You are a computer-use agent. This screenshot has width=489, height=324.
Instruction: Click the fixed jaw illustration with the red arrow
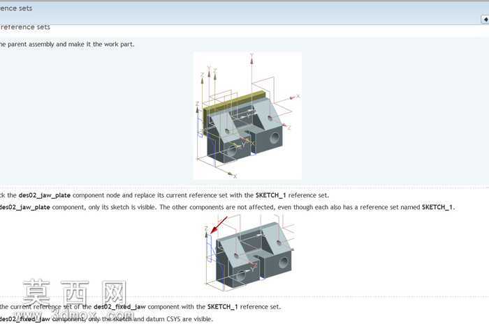(248, 254)
